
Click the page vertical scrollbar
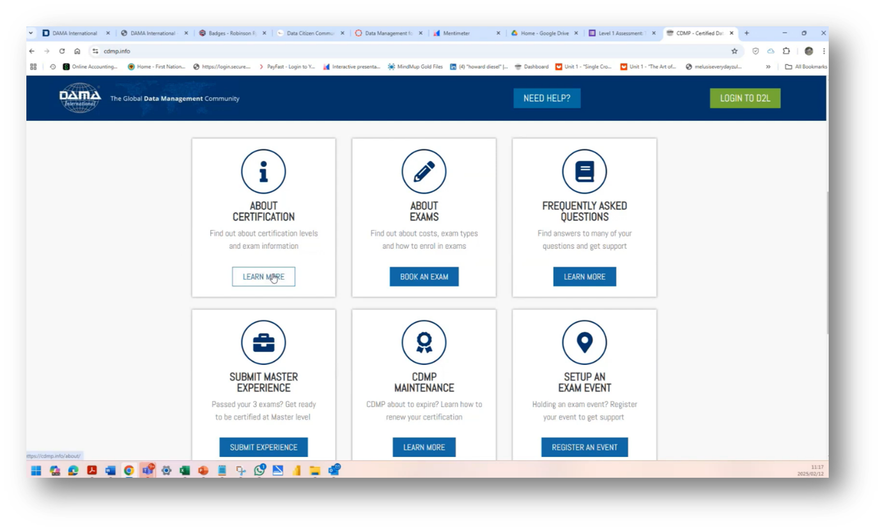(x=826, y=264)
